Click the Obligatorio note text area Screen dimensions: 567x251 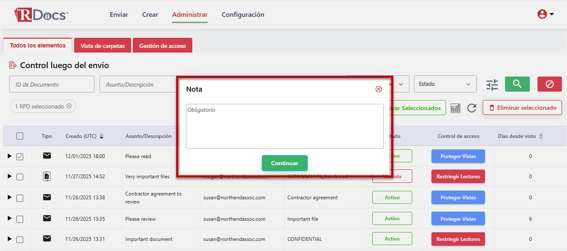point(285,126)
